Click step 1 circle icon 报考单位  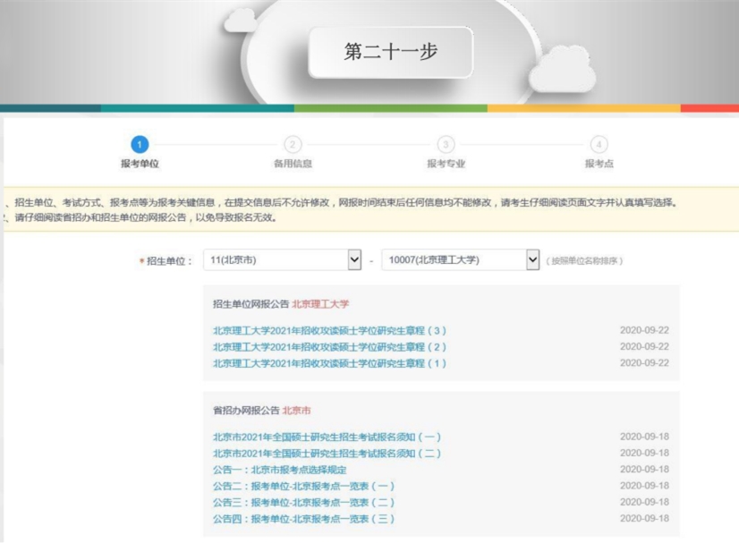coord(139,145)
